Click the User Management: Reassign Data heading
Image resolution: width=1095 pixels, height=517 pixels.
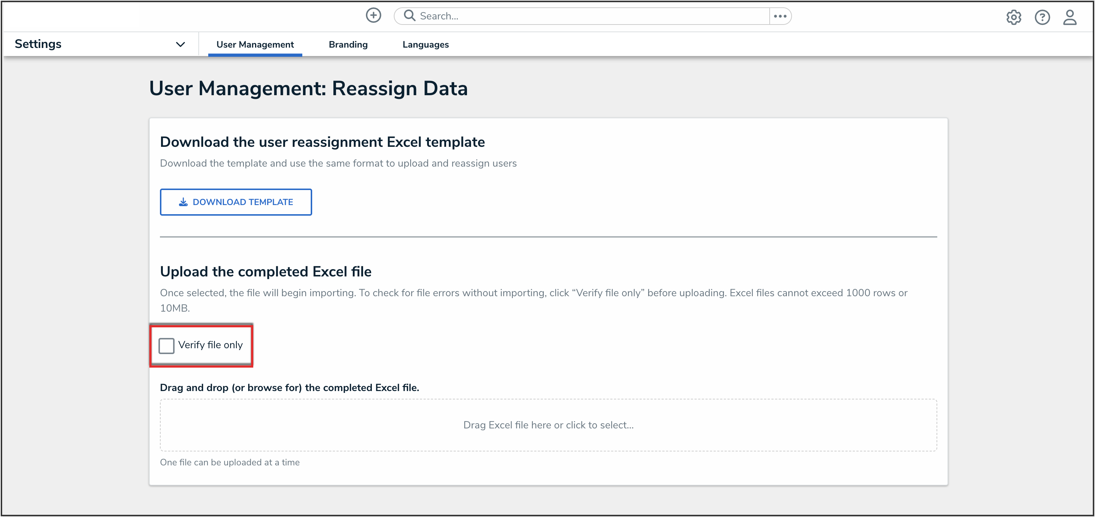click(x=308, y=89)
